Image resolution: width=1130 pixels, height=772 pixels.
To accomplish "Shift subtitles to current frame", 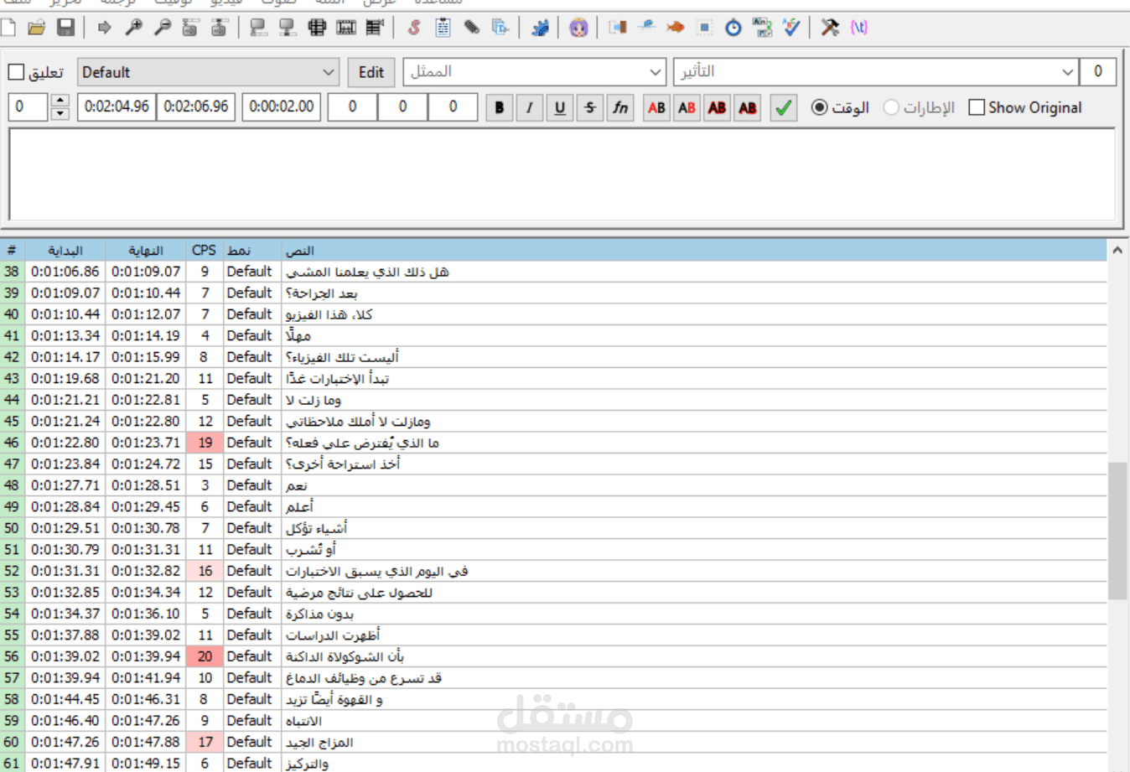I will (375, 28).
